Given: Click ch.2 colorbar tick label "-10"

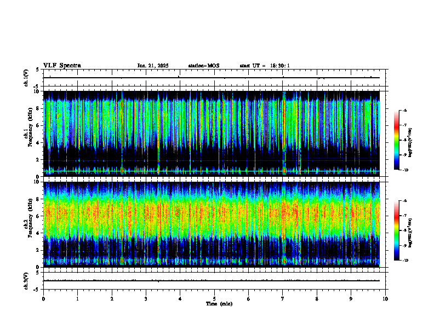Looking at the screenshot, I should (x=405, y=261).
